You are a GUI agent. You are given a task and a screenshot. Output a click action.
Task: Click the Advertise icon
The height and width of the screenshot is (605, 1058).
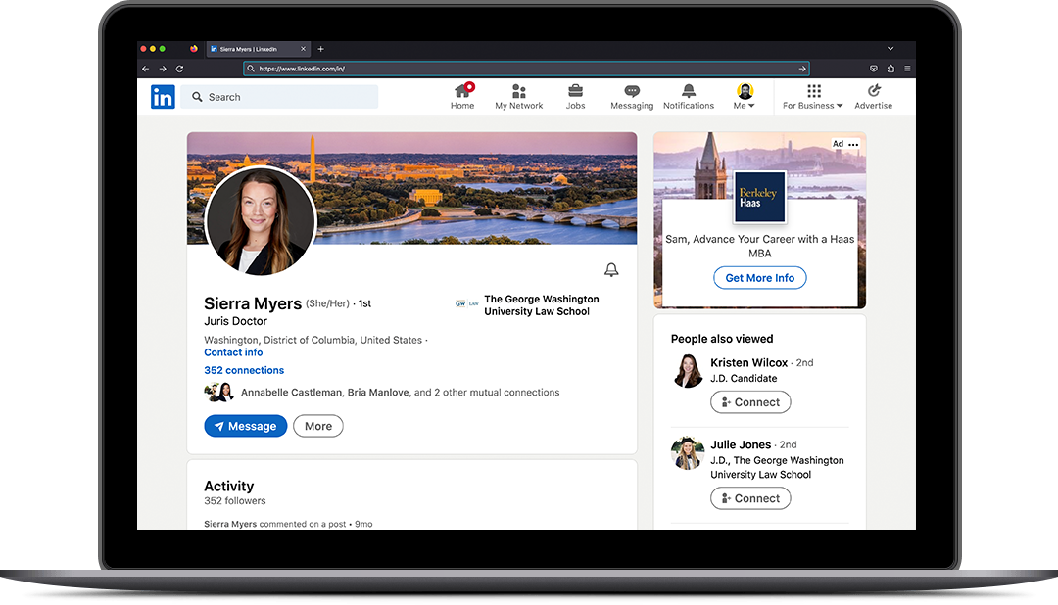pyautogui.click(x=873, y=91)
